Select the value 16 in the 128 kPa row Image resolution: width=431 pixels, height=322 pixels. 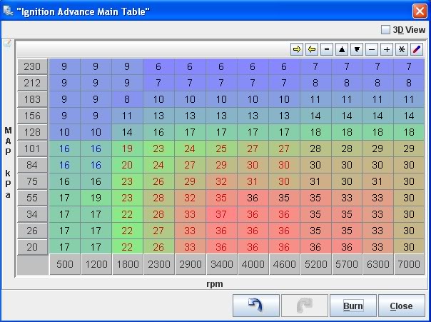tap(158, 132)
